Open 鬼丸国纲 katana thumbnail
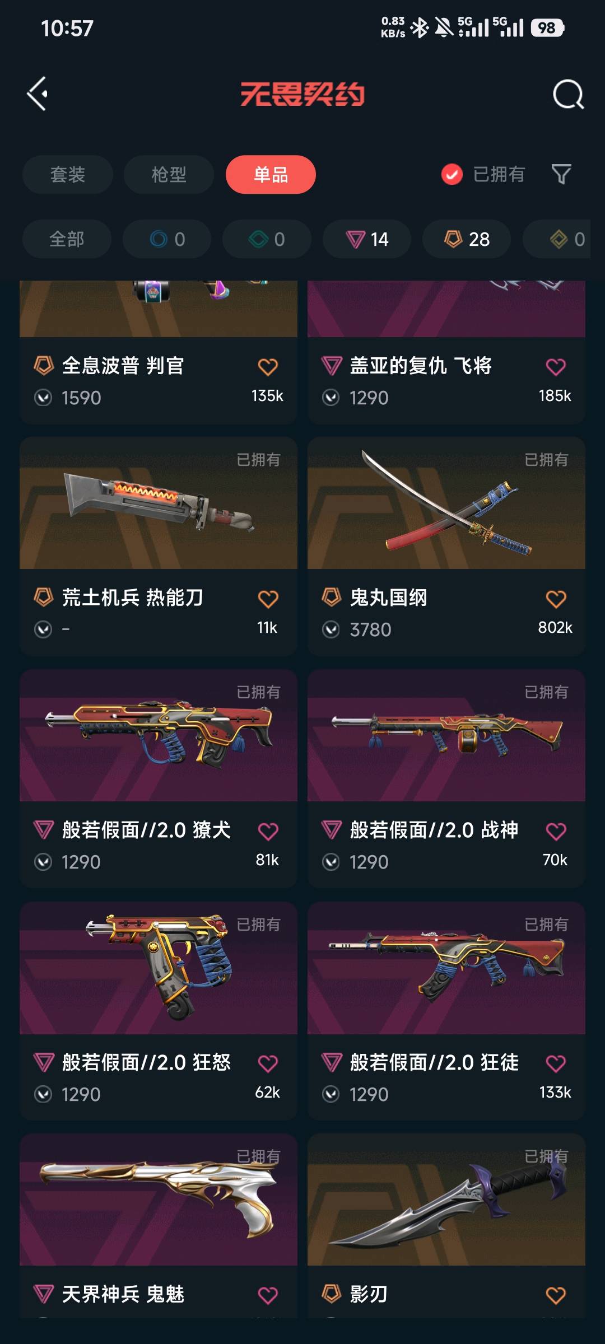Viewport: 605px width, 1344px height. 446,503
